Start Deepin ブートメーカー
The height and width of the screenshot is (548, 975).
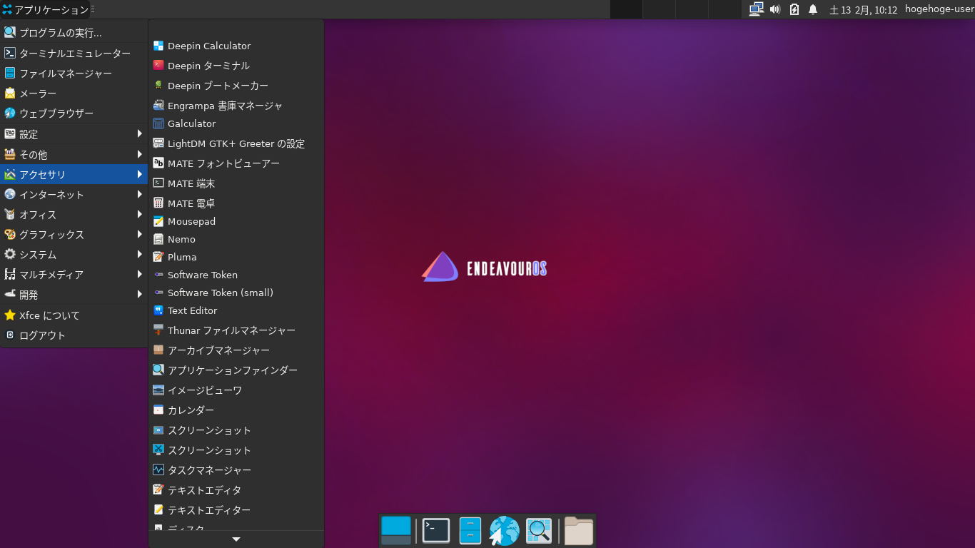[x=236, y=86]
